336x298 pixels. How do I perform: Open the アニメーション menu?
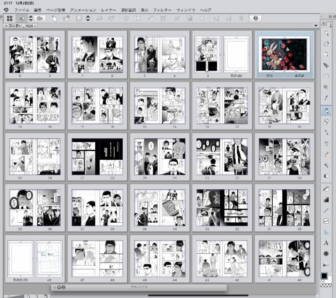pyautogui.click(x=83, y=10)
